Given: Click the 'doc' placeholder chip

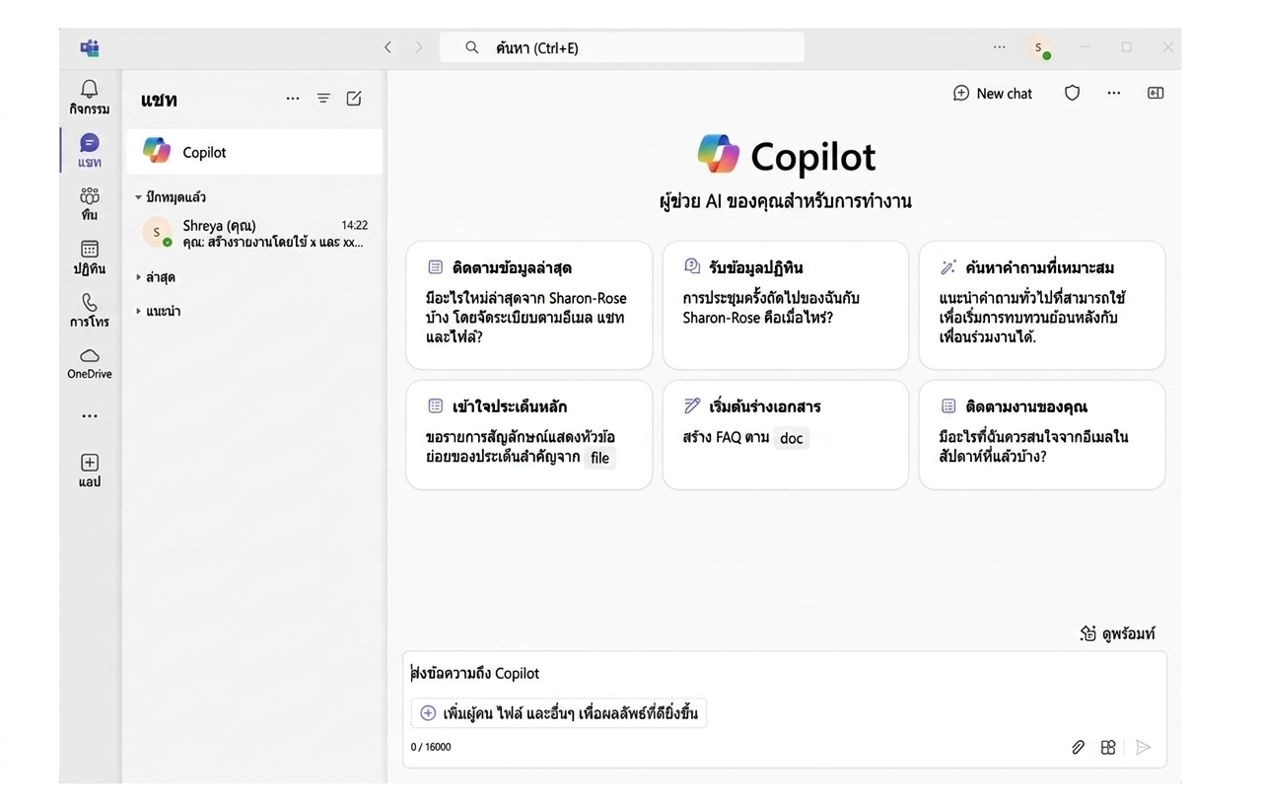Looking at the screenshot, I should pos(792,438).
